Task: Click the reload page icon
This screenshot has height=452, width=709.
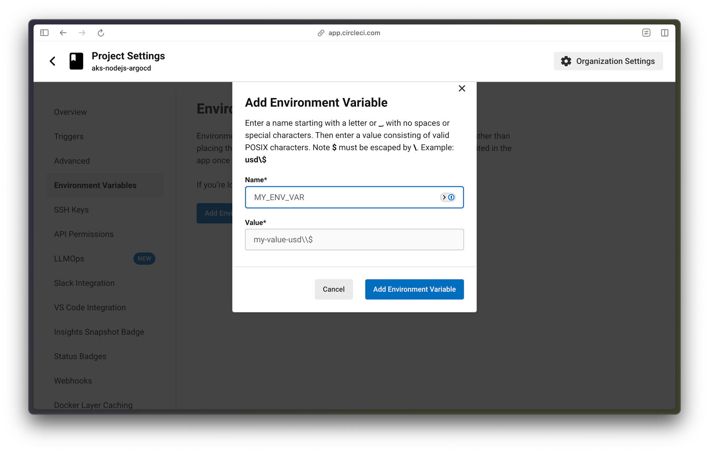Action: pyautogui.click(x=101, y=33)
